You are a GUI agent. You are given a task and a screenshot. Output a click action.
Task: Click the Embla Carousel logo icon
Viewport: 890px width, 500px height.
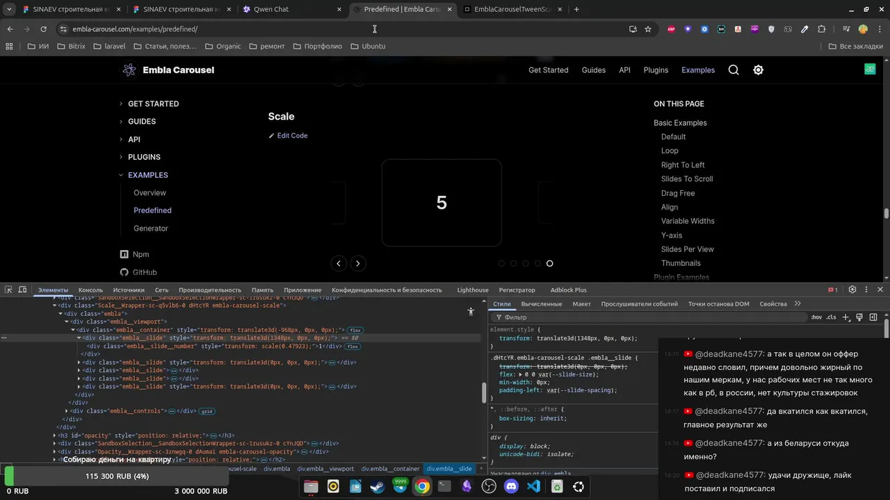[x=129, y=70]
